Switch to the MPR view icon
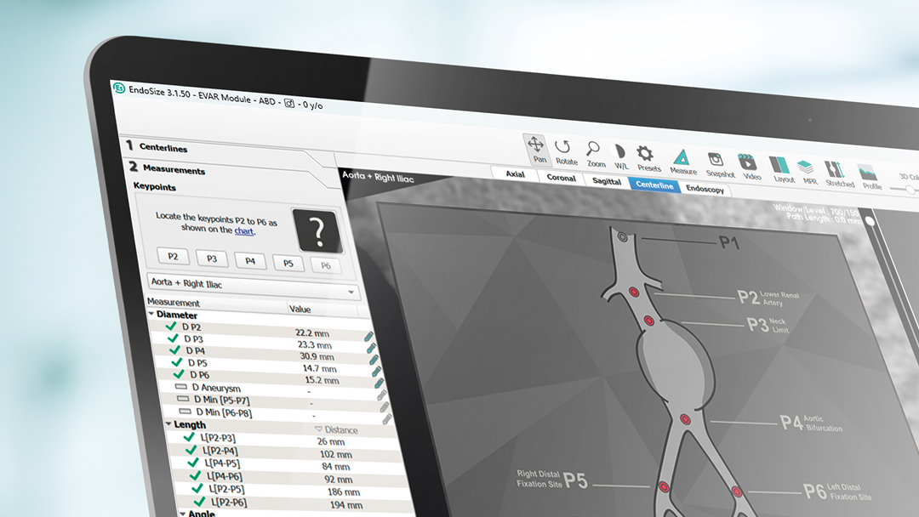Viewport: 919px width, 517px height. [808, 172]
